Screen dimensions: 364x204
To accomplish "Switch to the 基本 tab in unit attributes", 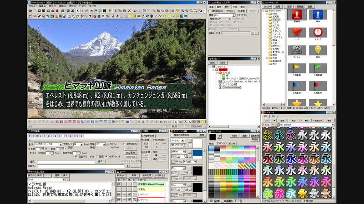I will pos(212,7).
